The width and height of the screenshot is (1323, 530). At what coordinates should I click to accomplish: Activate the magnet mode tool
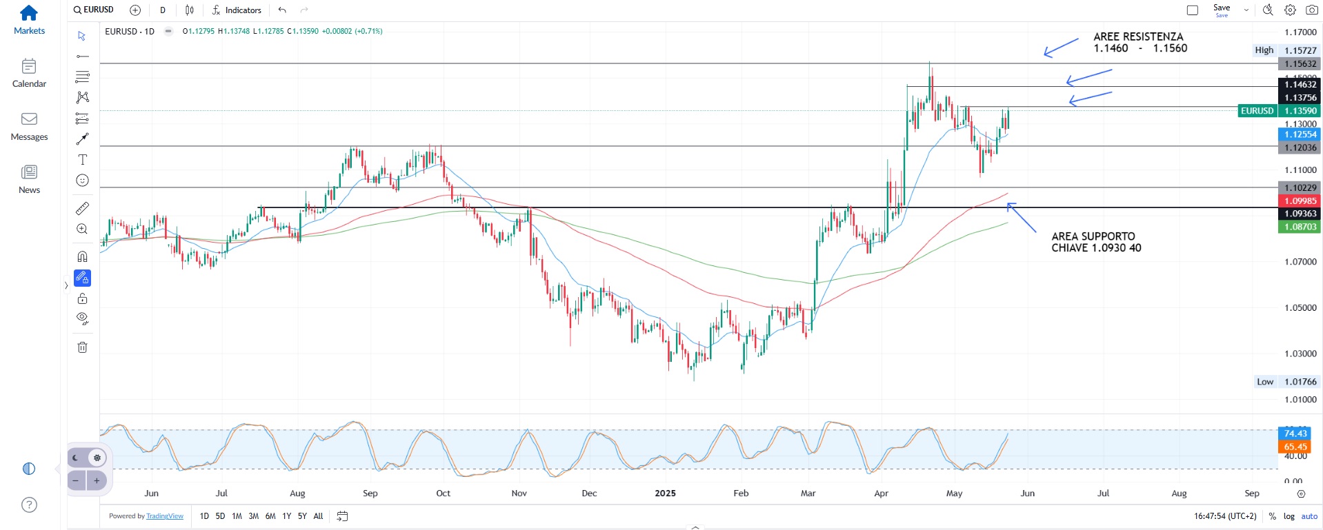pyautogui.click(x=82, y=257)
